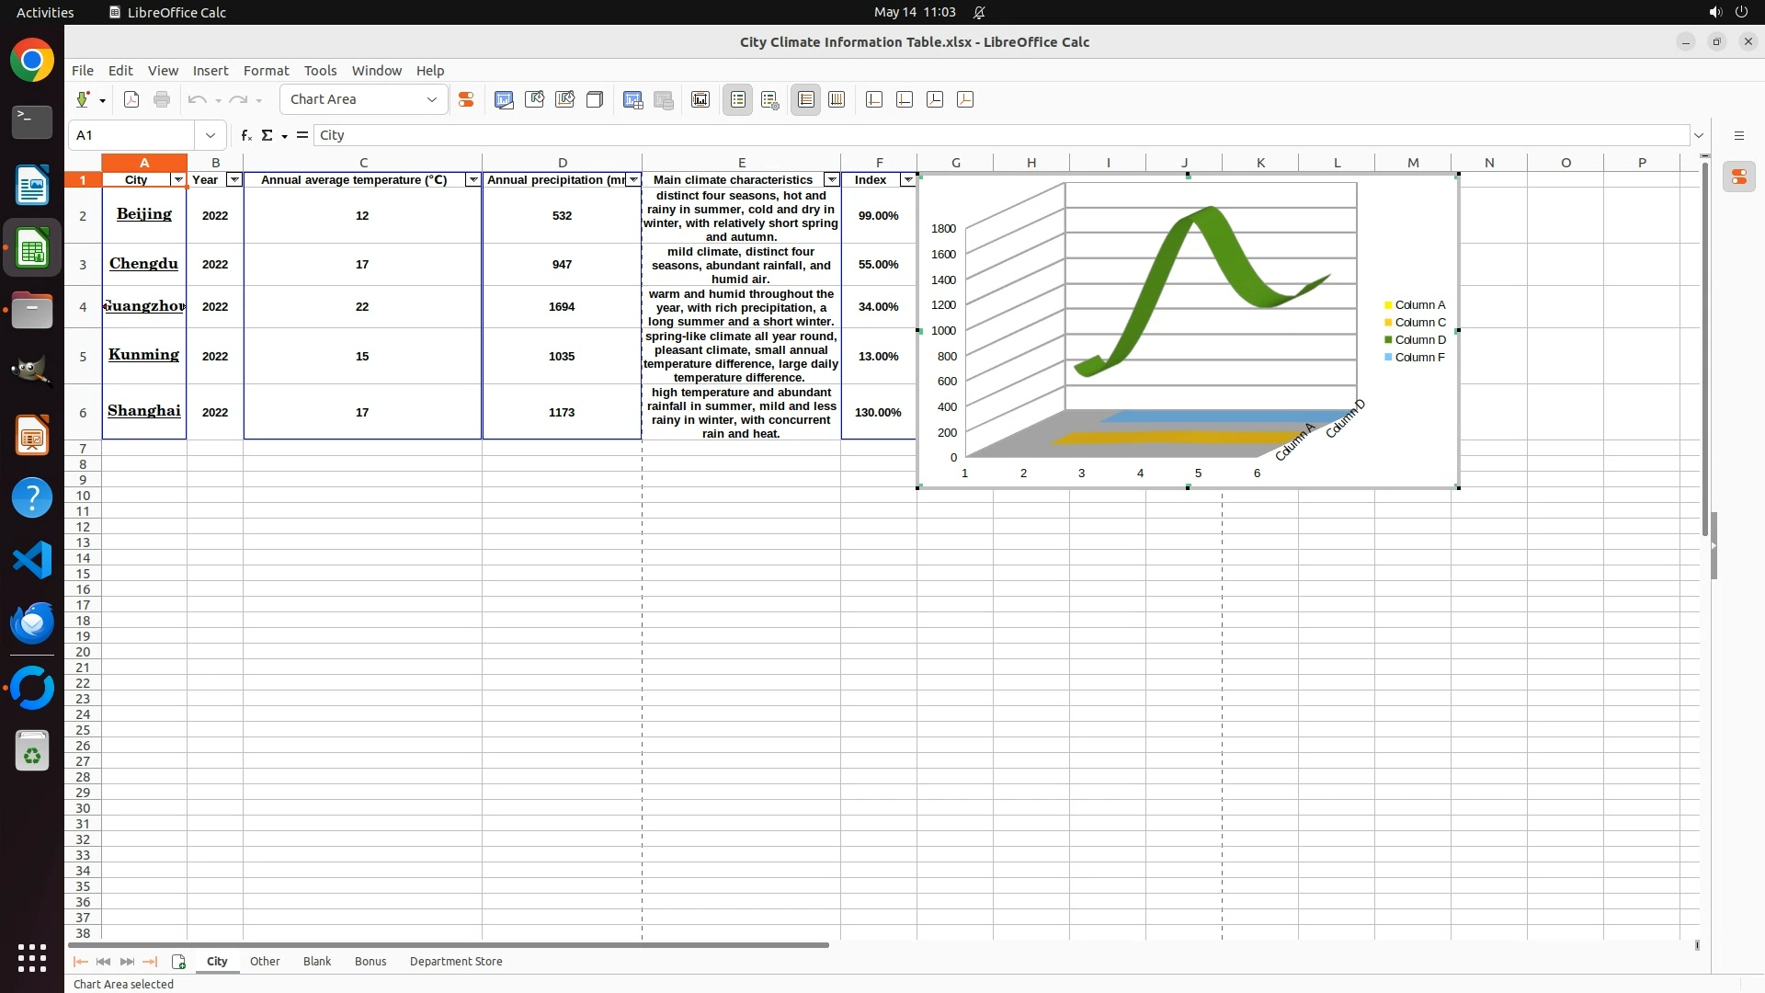Click the green Column D legend swatch

[1388, 340]
